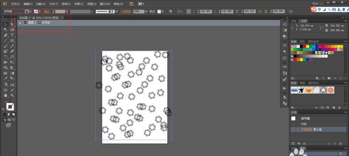Open the 窗口(W) menu
Image resolution: width=349 pixels, height=156 pixels.
(105, 4)
